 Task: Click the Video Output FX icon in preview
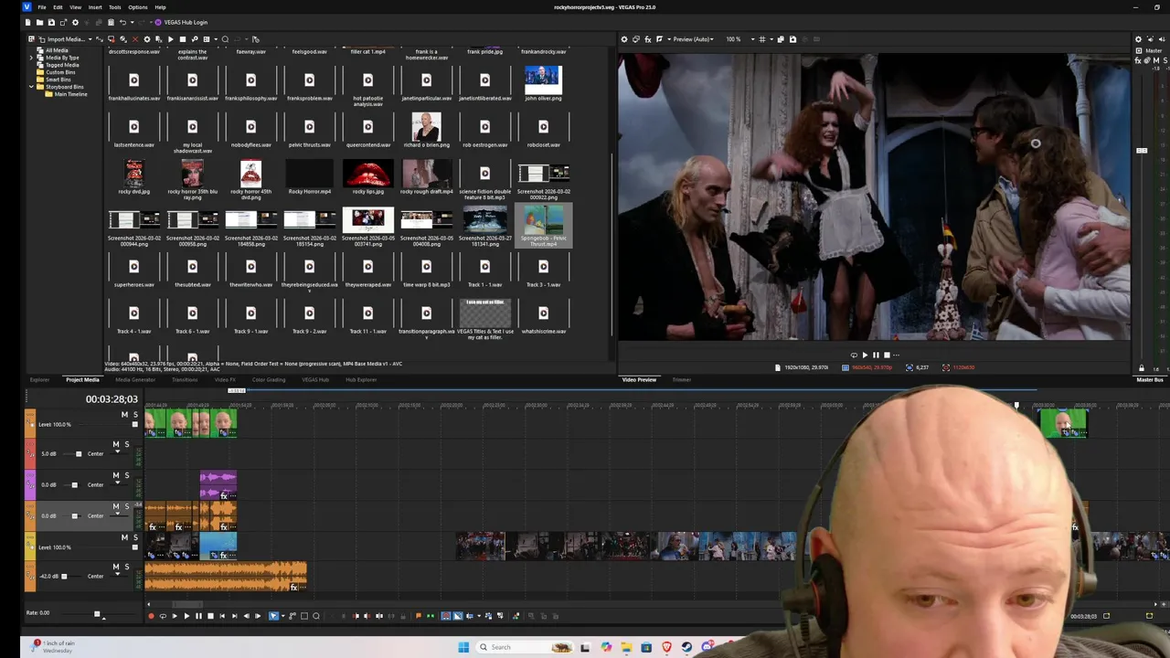[x=647, y=39]
